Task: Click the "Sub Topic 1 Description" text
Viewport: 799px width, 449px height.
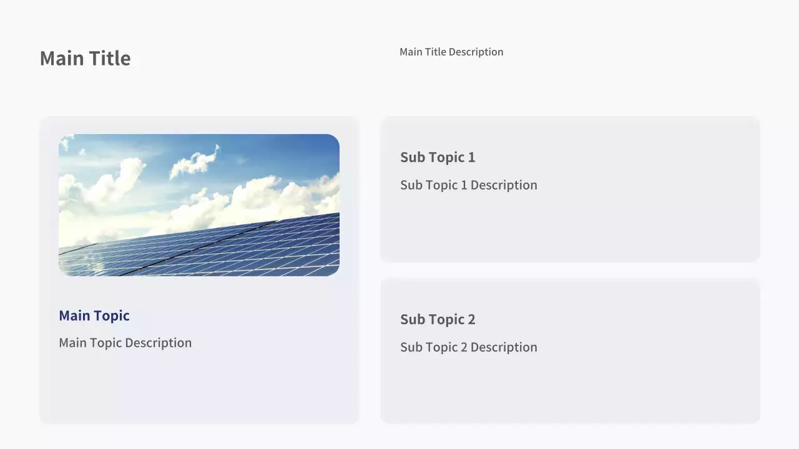Action: point(468,185)
